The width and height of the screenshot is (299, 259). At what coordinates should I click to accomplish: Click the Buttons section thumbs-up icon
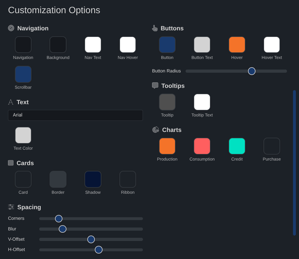(x=155, y=28)
